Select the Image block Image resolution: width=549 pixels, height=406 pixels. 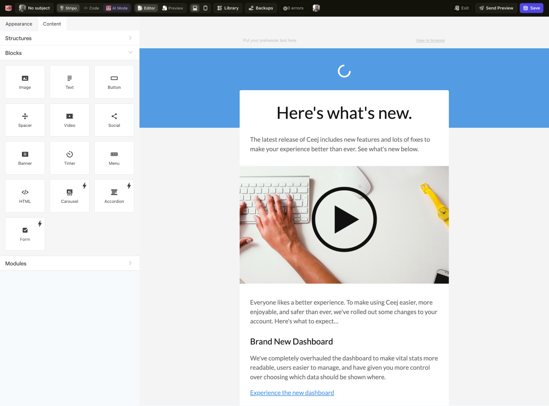point(25,82)
